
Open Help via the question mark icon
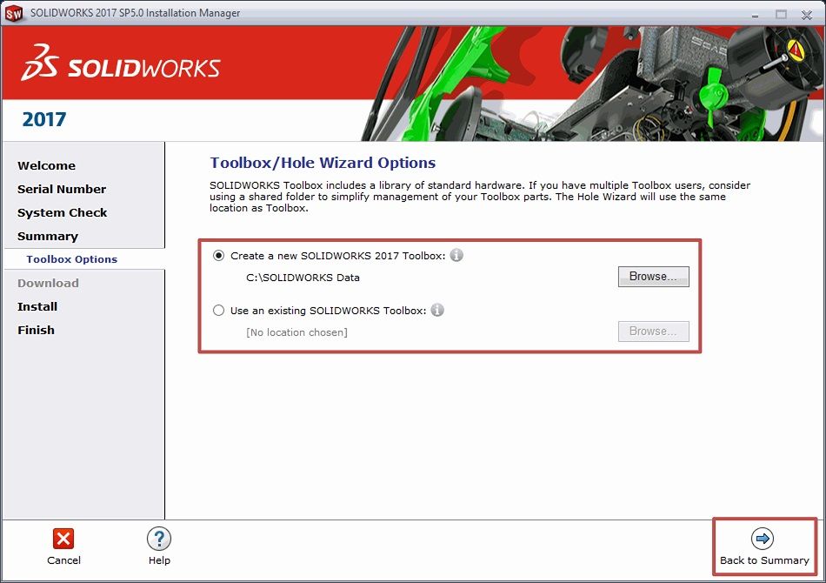[x=159, y=539]
